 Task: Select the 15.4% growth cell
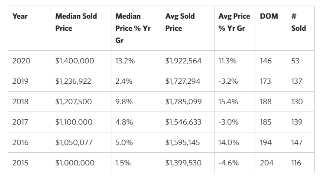[228, 102]
